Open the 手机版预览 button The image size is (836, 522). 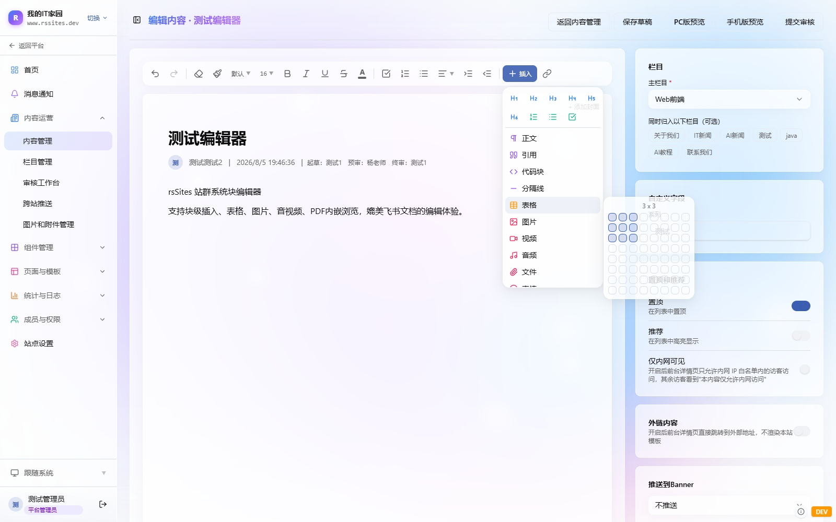[745, 22]
